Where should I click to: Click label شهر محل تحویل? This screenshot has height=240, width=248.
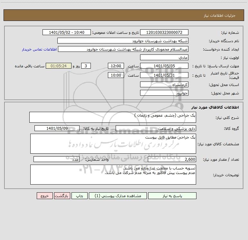point(225,93)
